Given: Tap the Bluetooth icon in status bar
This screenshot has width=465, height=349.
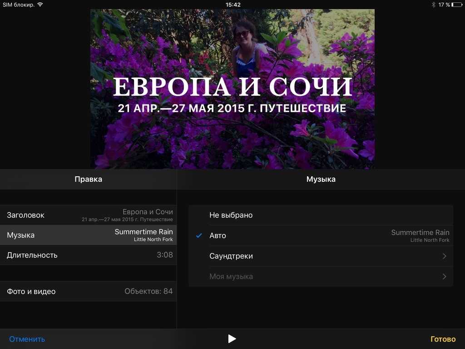Looking at the screenshot, I should pos(433,5).
